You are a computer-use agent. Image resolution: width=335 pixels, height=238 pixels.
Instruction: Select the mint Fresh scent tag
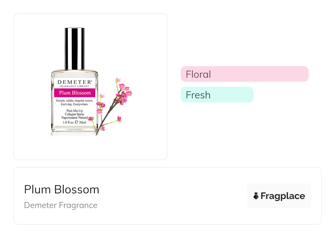coord(217,95)
